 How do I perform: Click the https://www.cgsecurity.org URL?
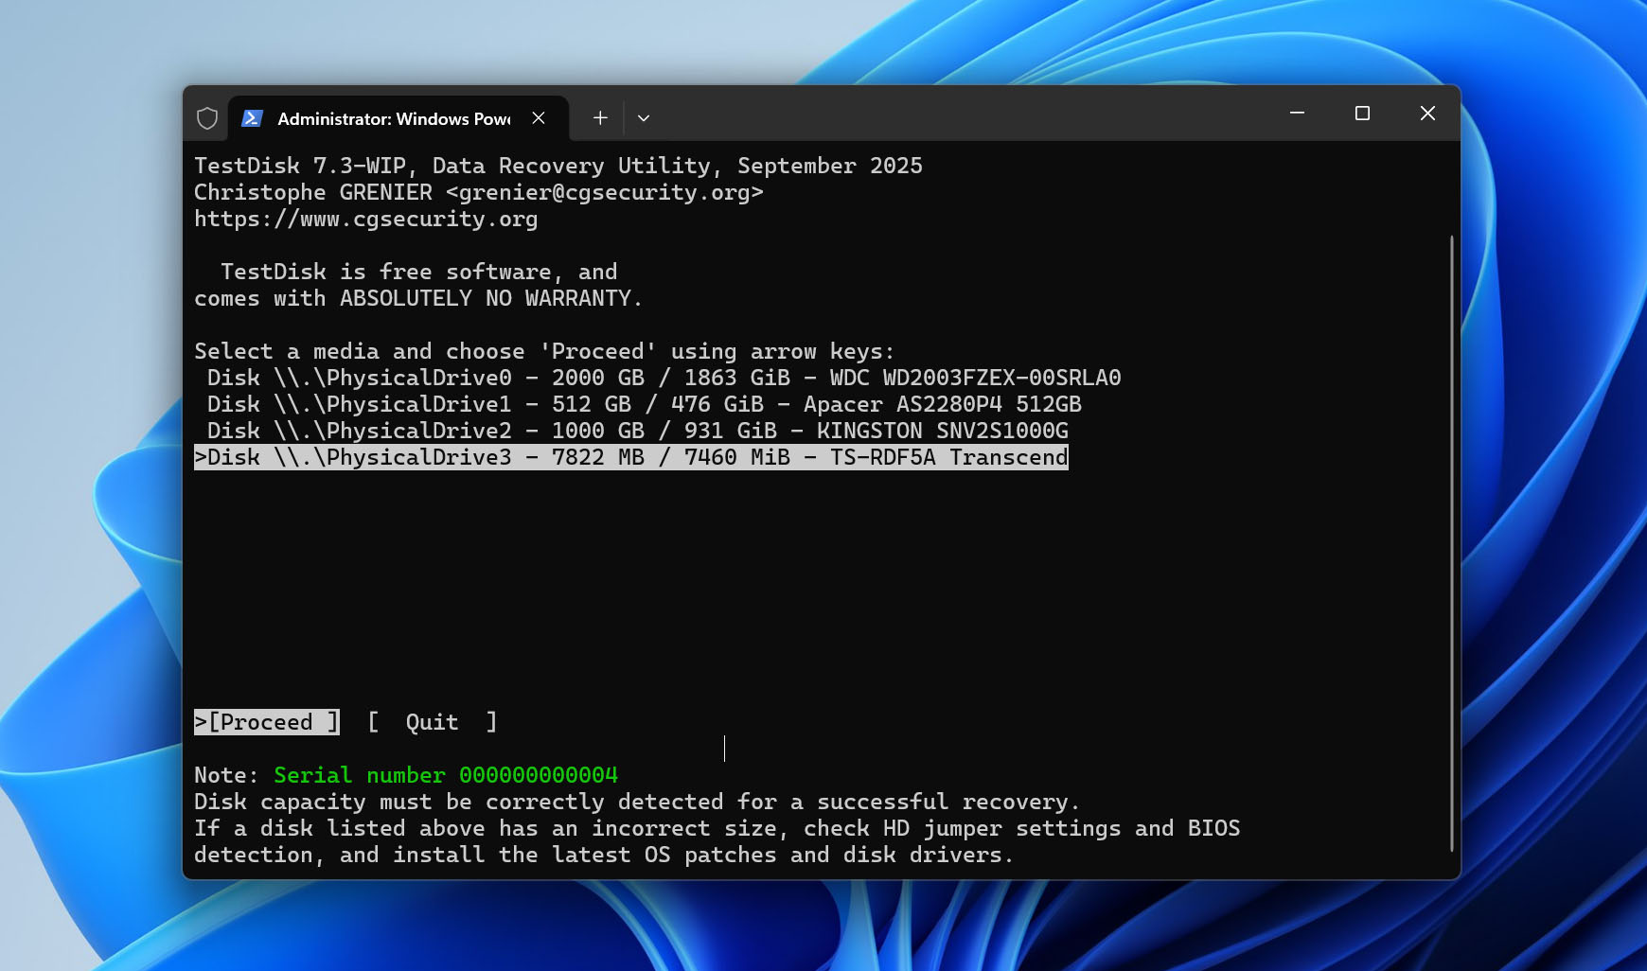tap(365, 219)
